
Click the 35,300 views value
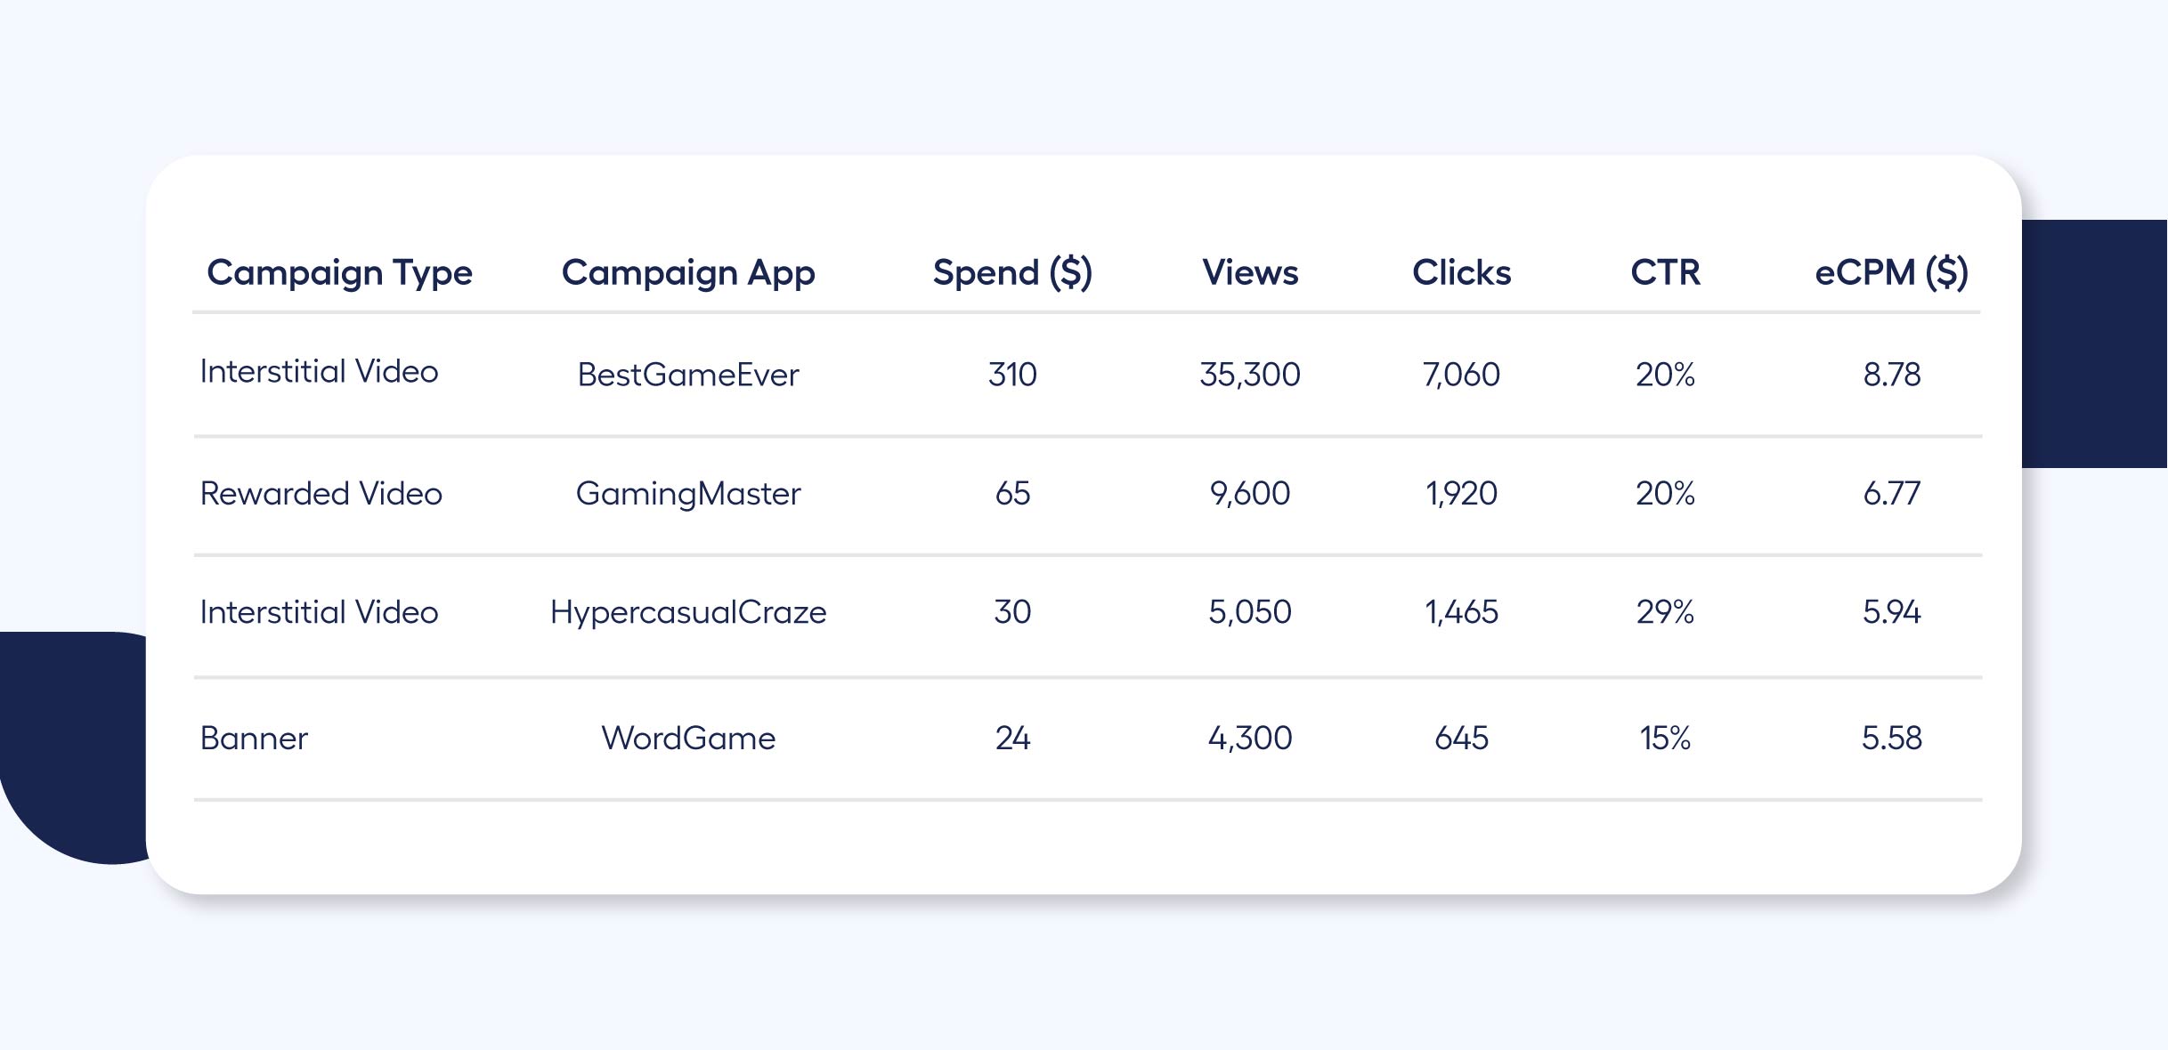click(1250, 375)
